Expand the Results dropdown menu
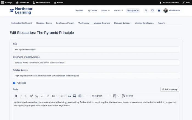This screenshot has height=120, width=192. (x=105, y=10)
